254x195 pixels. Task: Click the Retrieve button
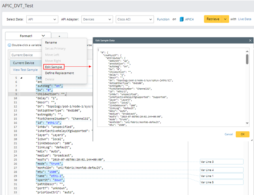pyautogui.click(x=213, y=19)
